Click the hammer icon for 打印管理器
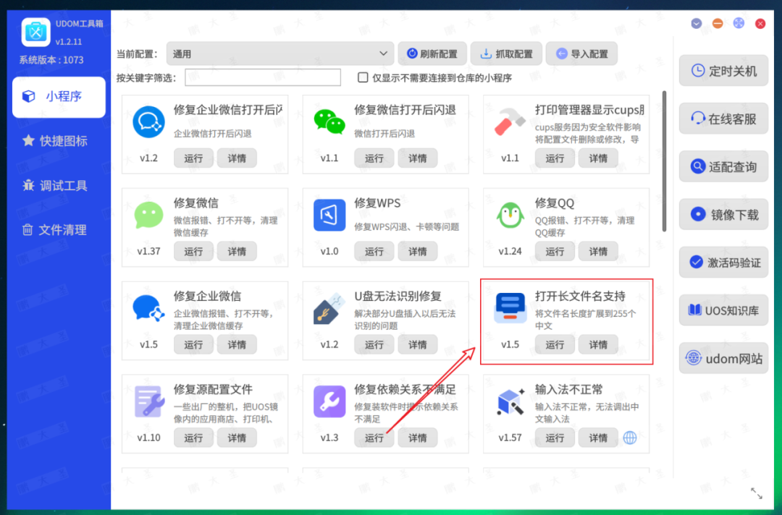 coord(510,122)
